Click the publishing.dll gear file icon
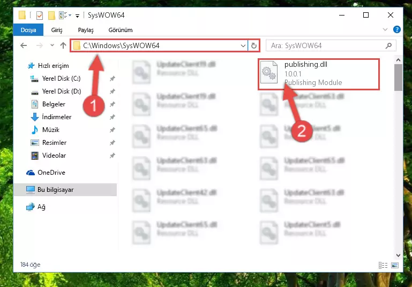Screen dimensions: 412x287 click(269, 72)
